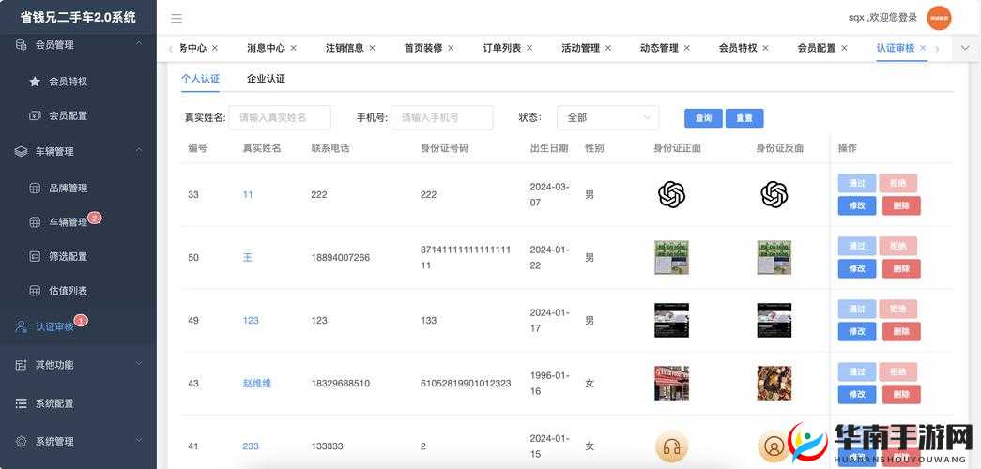Click the 系统配置 list icon
This screenshot has width=981, height=469.
pyautogui.click(x=22, y=403)
